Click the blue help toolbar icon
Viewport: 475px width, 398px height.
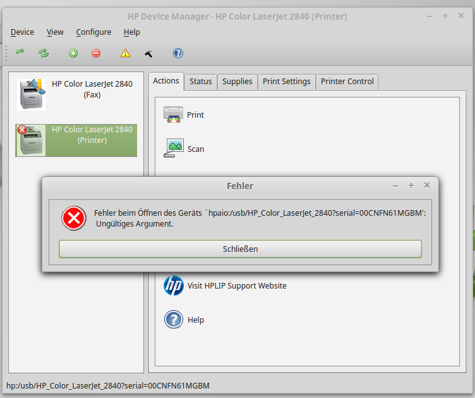coord(178,53)
